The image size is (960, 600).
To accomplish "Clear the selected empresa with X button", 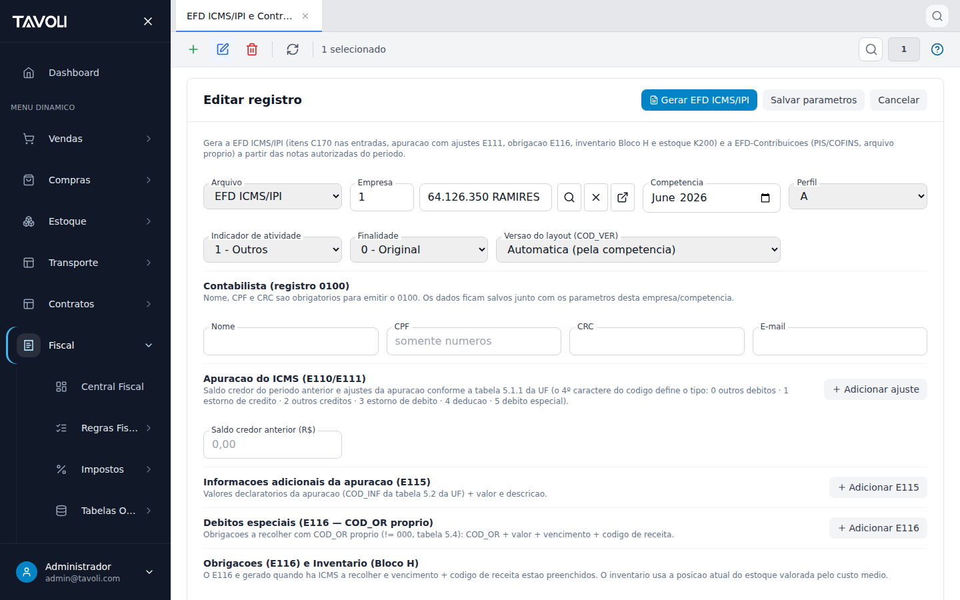I will tap(596, 197).
